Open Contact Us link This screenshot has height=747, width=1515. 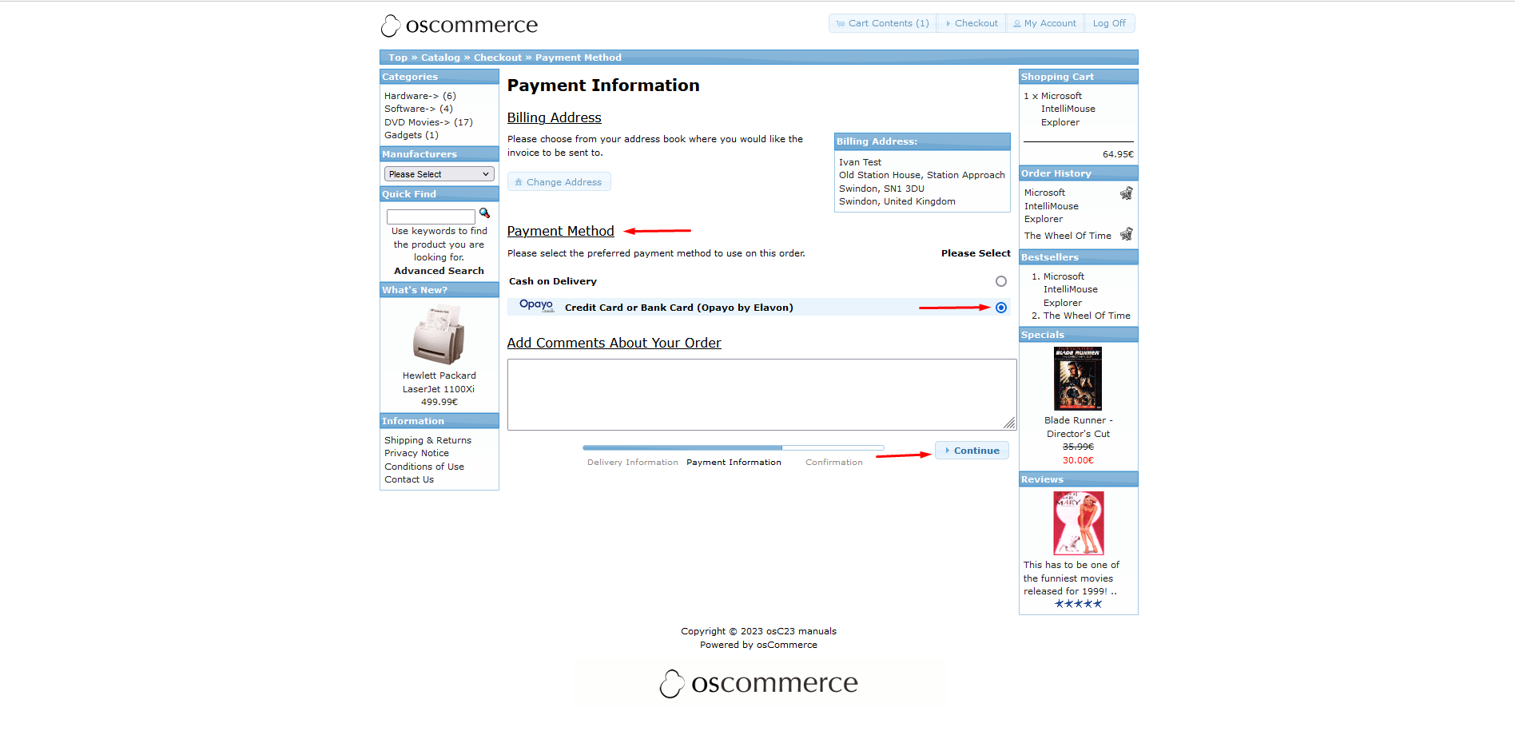[409, 479]
